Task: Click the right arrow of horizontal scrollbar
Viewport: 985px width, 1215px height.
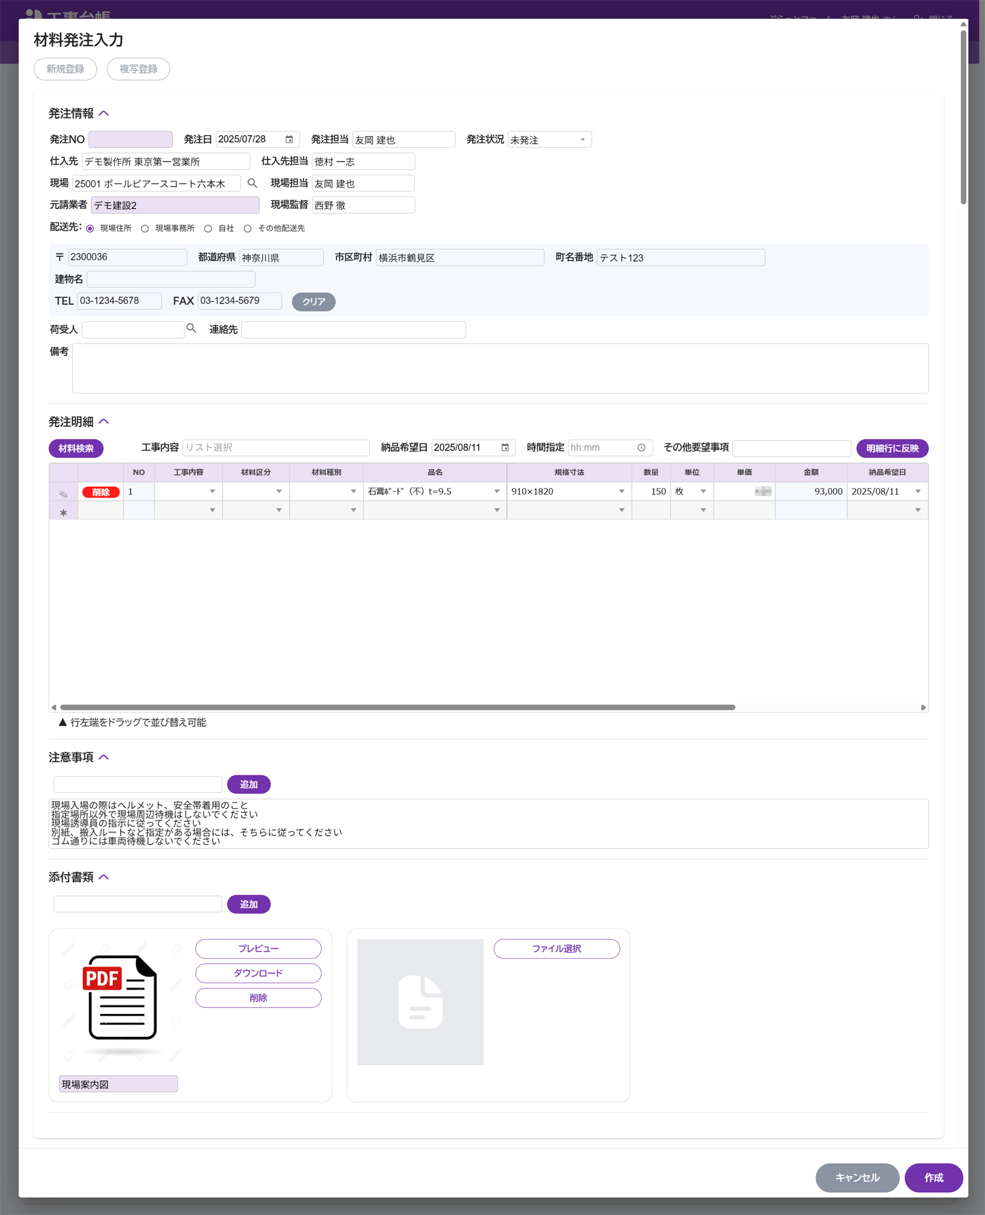Action: 923,708
